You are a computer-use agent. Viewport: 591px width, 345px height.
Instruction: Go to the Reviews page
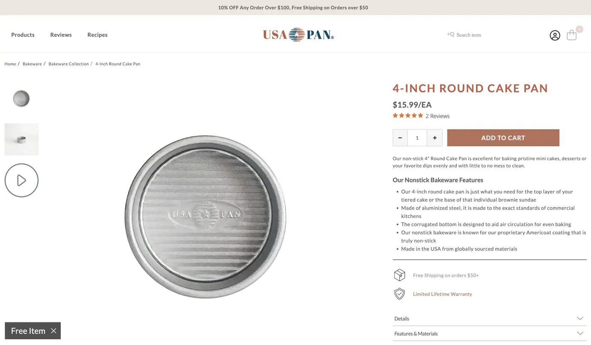61,35
